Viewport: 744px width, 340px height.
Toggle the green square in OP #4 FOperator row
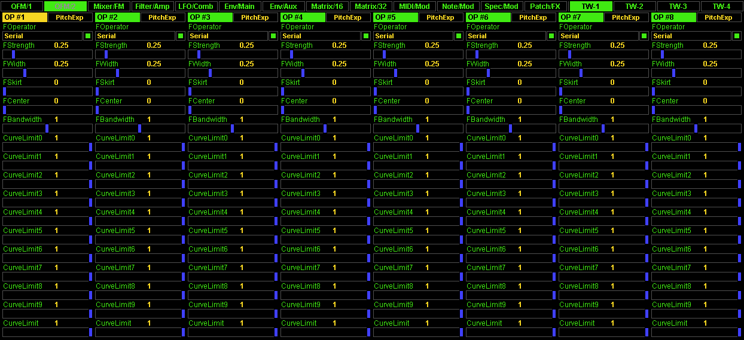[x=366, y=36]
